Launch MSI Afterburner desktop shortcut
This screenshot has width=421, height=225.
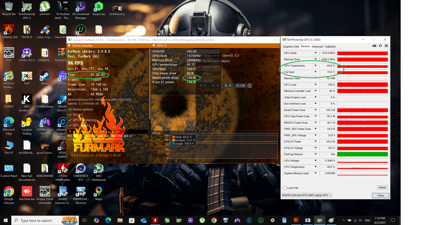(x=99, y=172)
